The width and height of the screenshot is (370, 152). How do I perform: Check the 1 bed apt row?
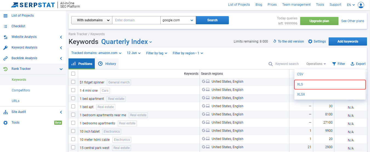[73, 106]
